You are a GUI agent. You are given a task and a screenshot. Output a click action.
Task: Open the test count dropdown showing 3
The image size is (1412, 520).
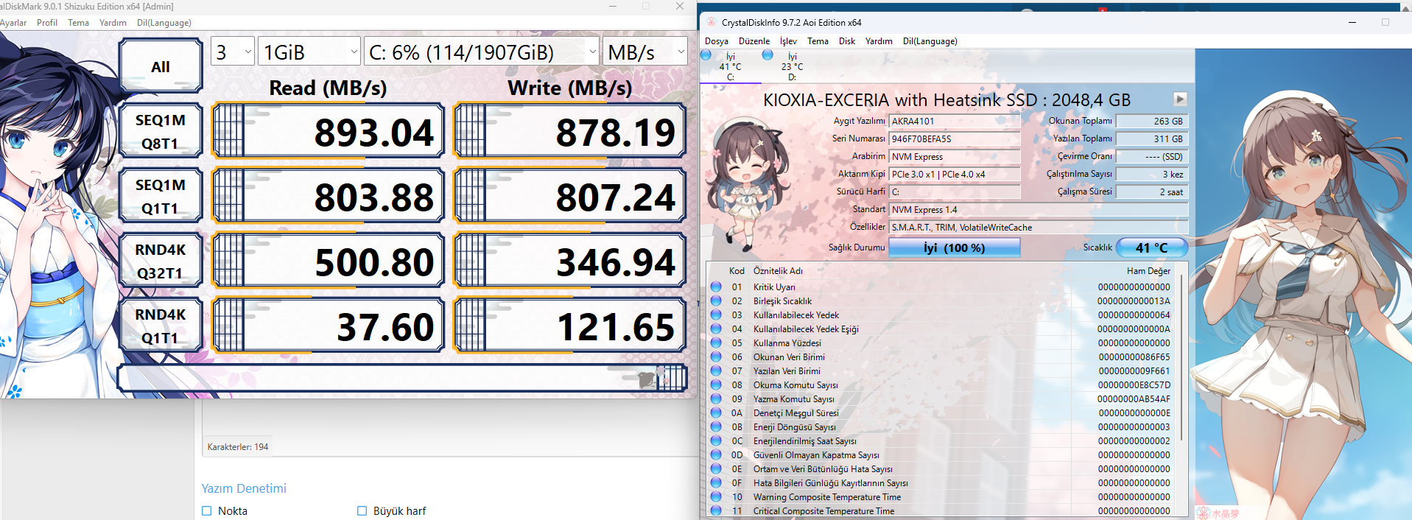(x=233, y=52)
